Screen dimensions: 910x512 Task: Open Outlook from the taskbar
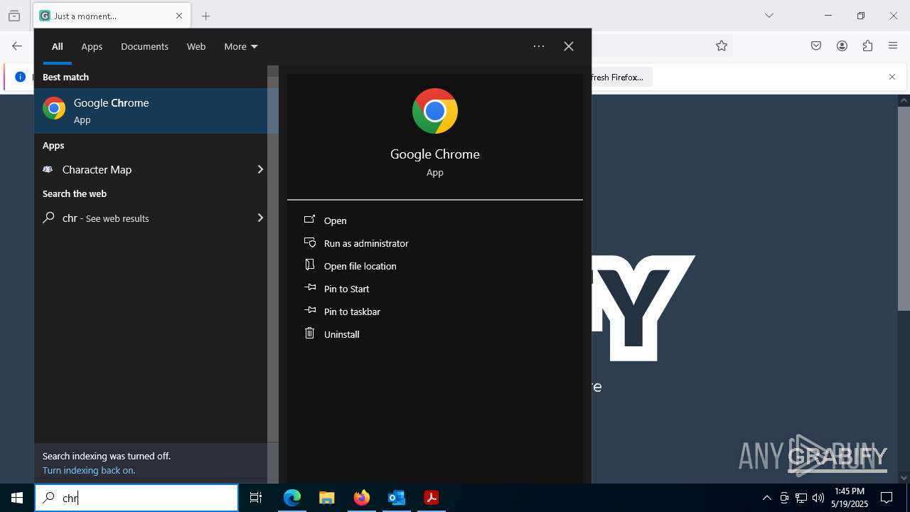coord(396,498)
